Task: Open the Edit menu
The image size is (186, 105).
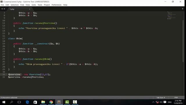Action: [7, 5]
